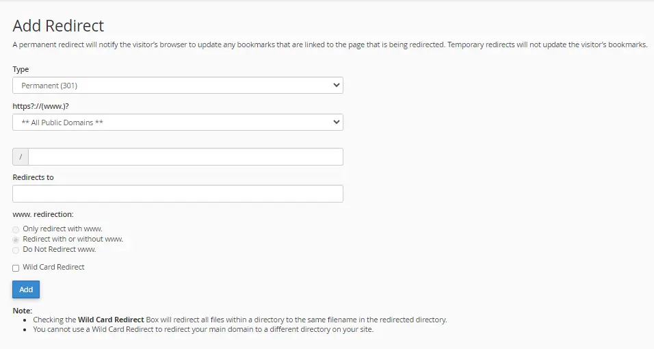Click the www. redirection: section label

click(x=42, y=214)
